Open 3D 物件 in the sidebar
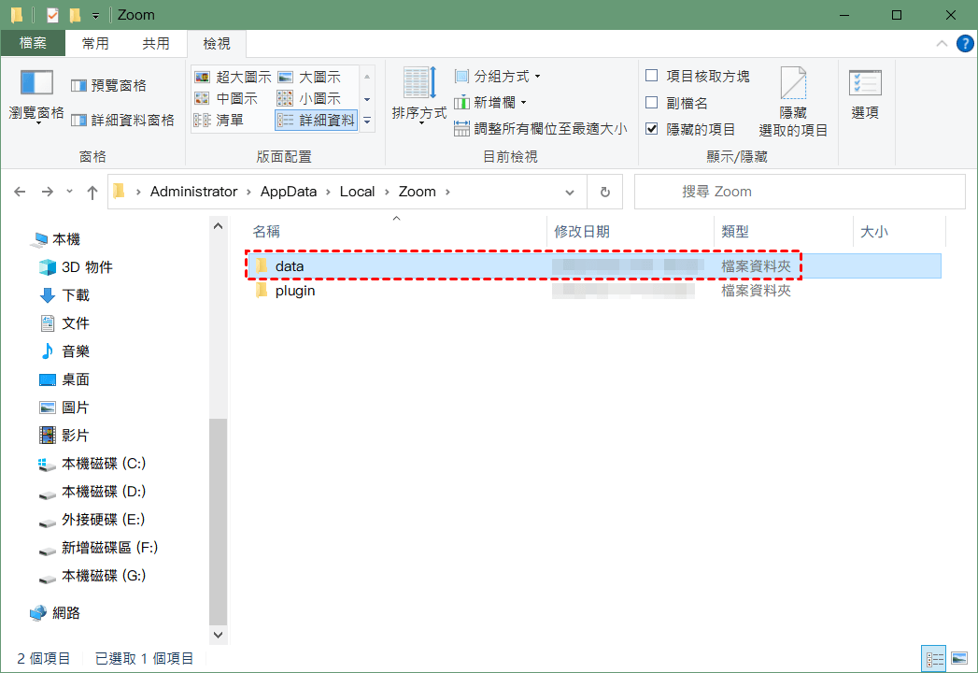978x673 pixels. [76, 267]
